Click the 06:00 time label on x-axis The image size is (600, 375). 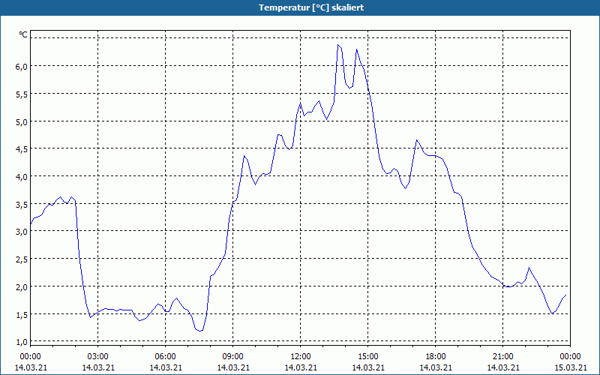coord(165,357)
